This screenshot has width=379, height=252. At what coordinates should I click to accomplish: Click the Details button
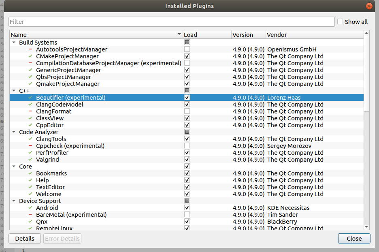point(24,238)
